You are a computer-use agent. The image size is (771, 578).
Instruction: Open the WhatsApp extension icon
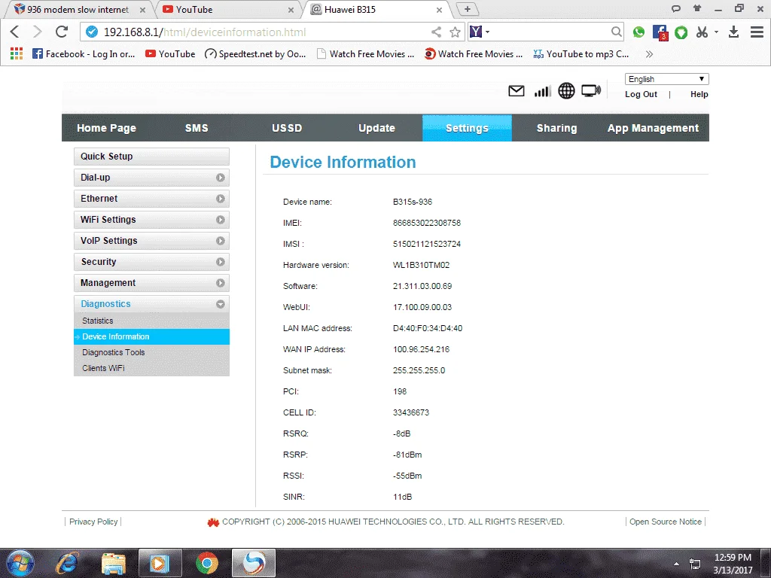pos(638,32)
